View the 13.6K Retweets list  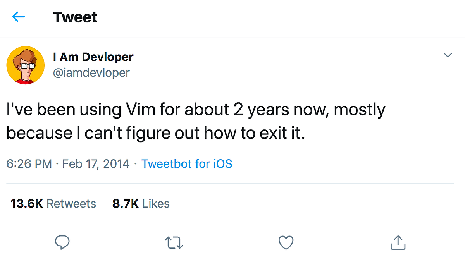pos(53,203)
